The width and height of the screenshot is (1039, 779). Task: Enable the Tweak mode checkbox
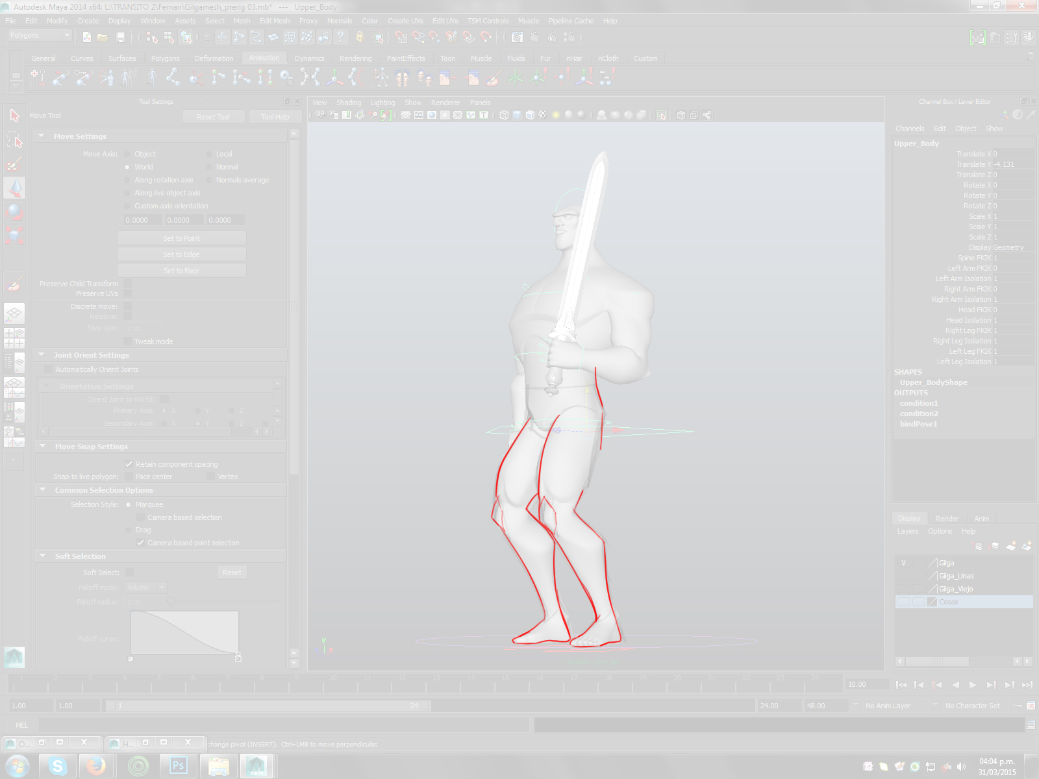coord(127,341)
